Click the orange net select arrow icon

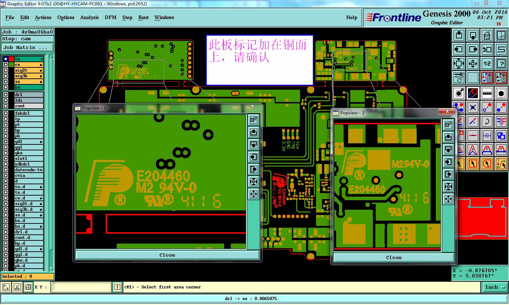[x=501, y=164]
